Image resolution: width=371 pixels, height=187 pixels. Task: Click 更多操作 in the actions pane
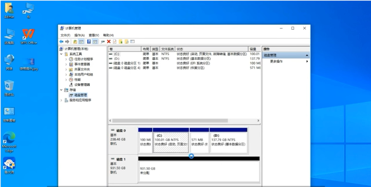276,61
